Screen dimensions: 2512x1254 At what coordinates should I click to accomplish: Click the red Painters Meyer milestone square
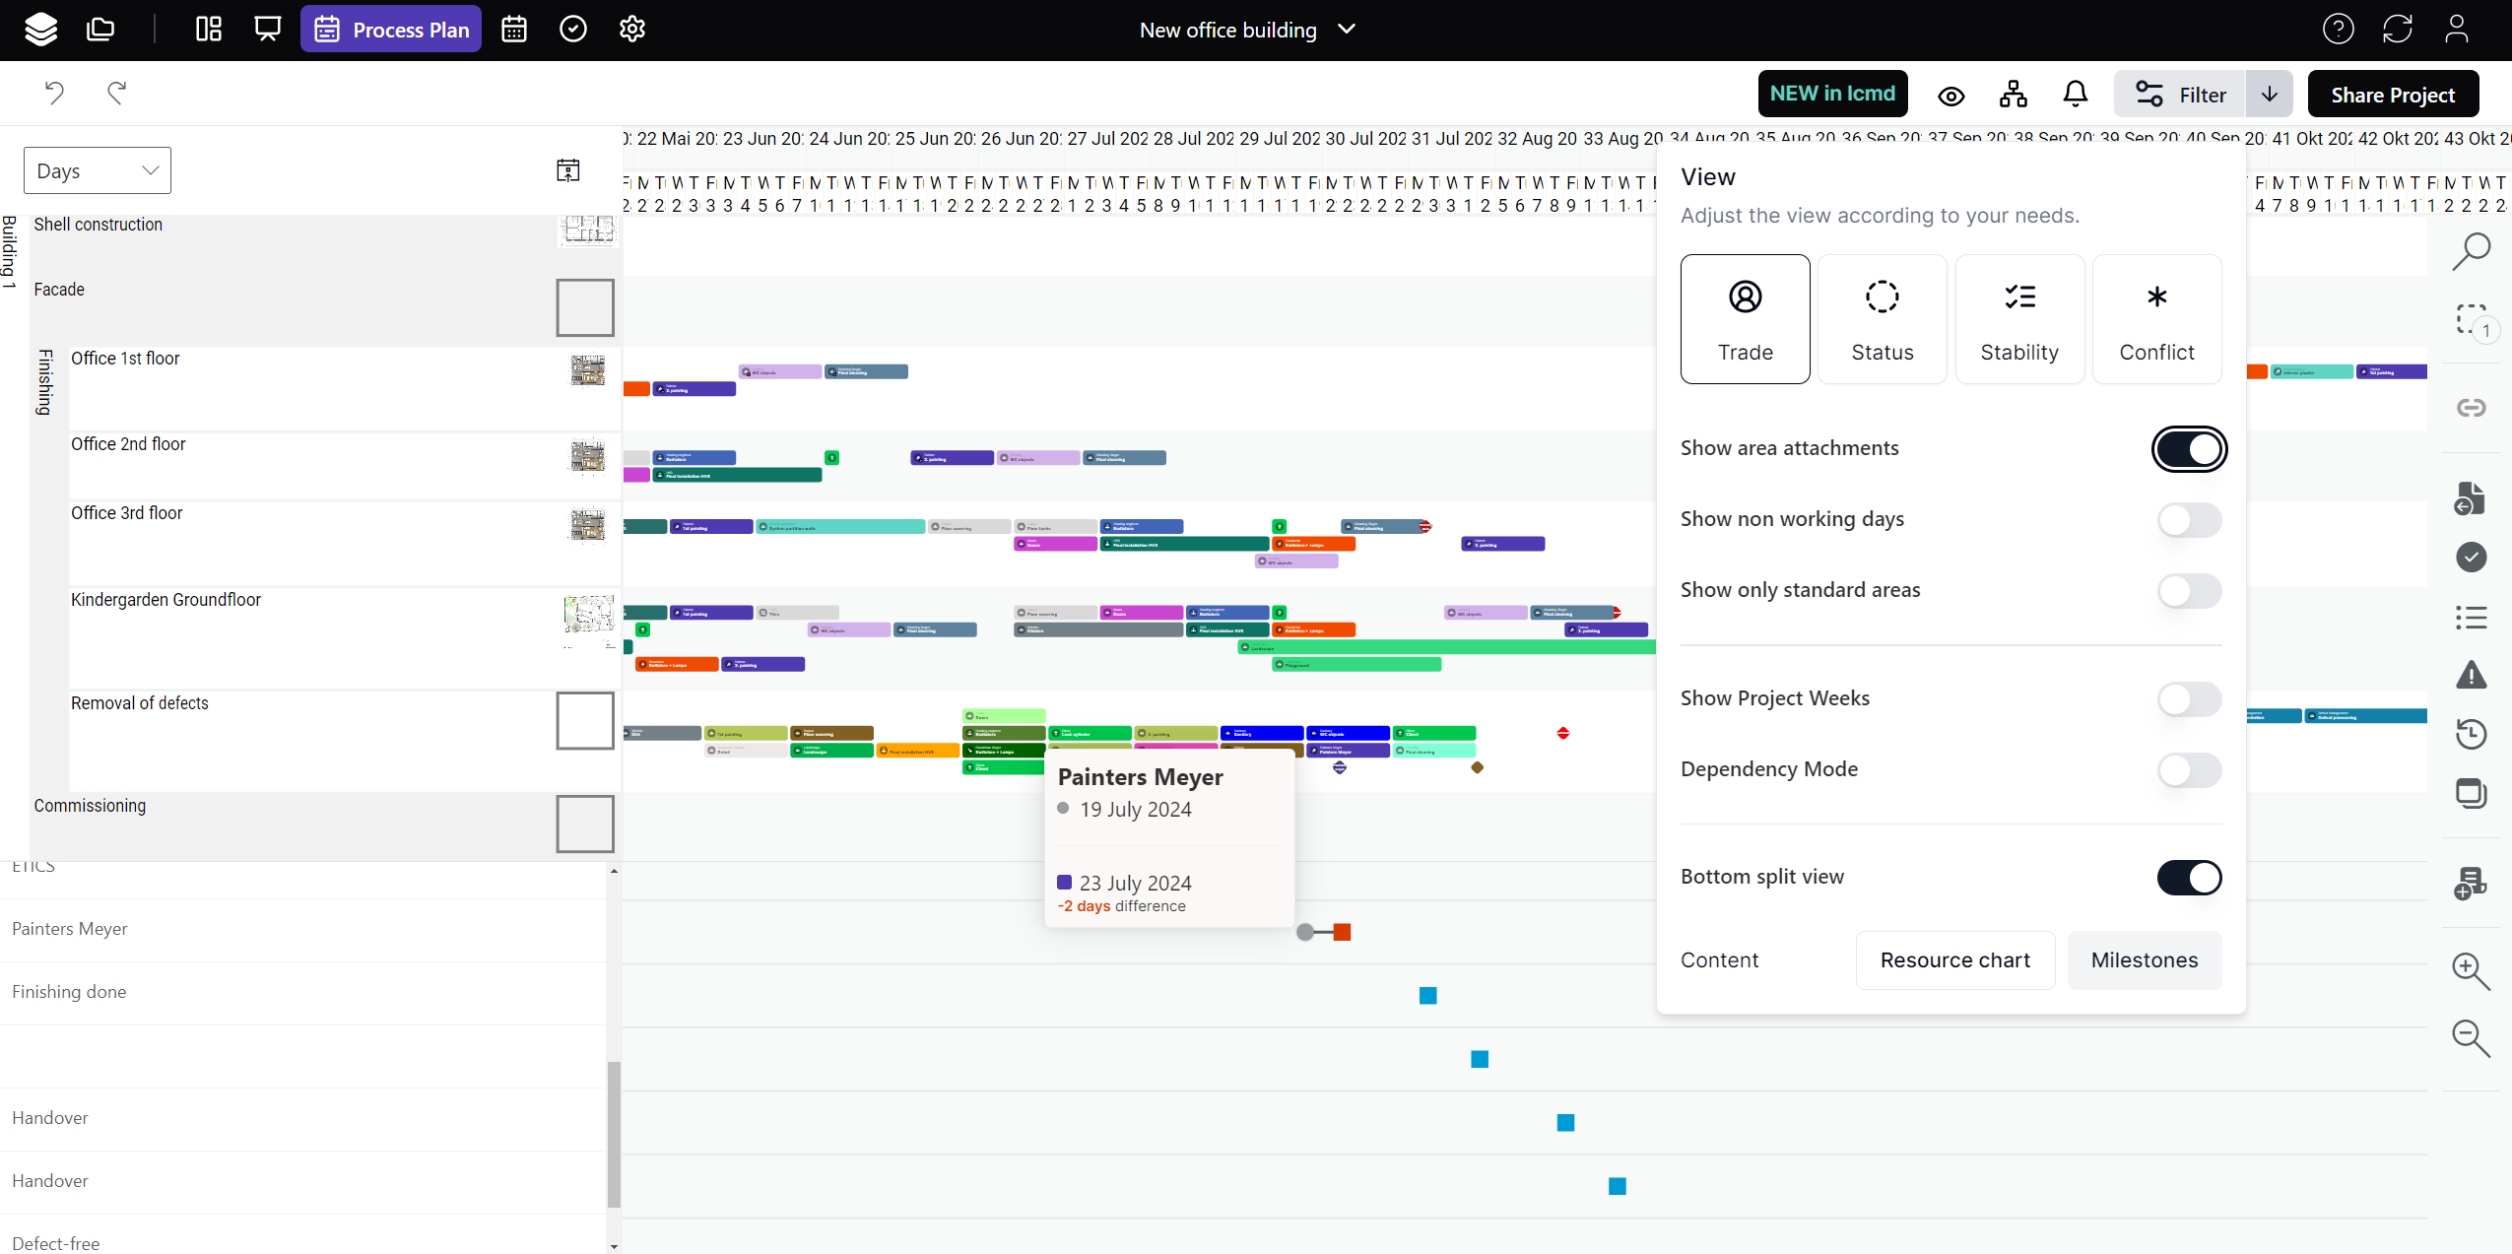coord(1342,932)
